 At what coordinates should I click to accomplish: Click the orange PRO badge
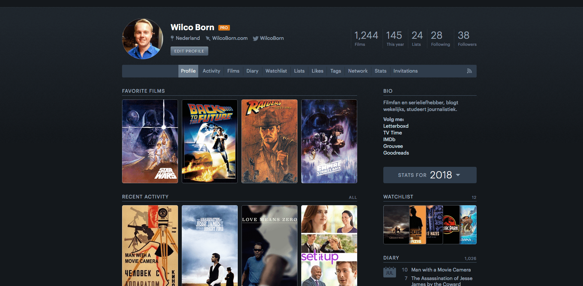pos(224,28)
